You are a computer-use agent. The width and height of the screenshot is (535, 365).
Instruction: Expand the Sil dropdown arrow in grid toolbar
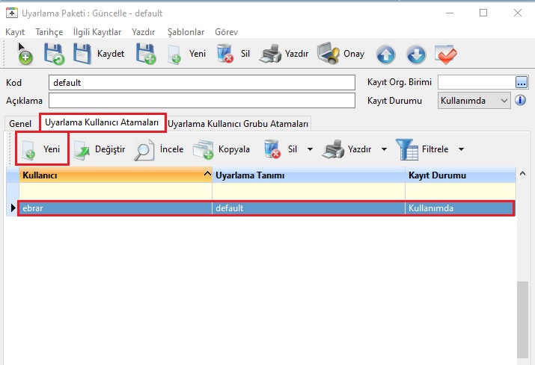pos(309,149)
